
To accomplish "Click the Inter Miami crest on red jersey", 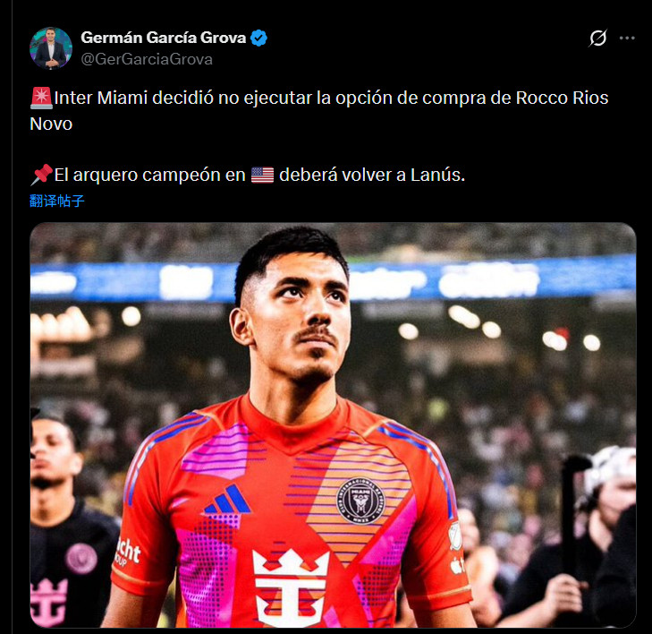I will [x=360, y=501].
